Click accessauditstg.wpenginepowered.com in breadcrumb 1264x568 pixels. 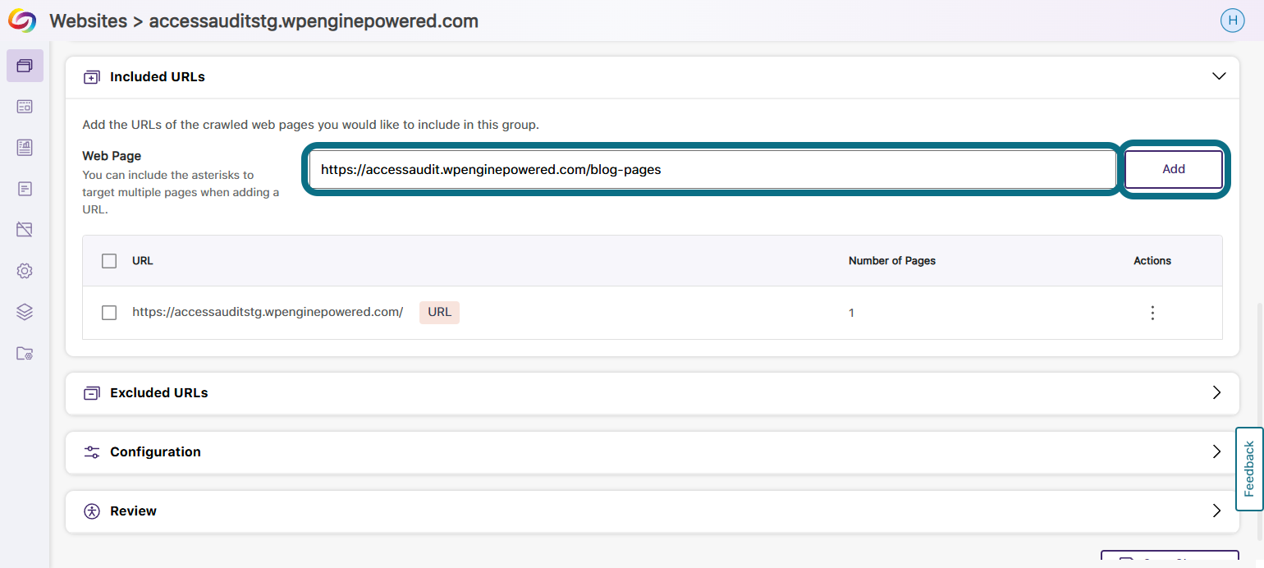(x=314, y=21)
